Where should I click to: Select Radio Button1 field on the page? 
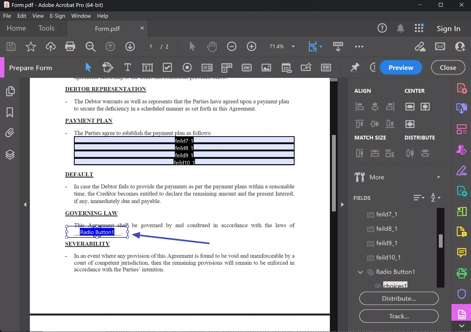point(97,232)
